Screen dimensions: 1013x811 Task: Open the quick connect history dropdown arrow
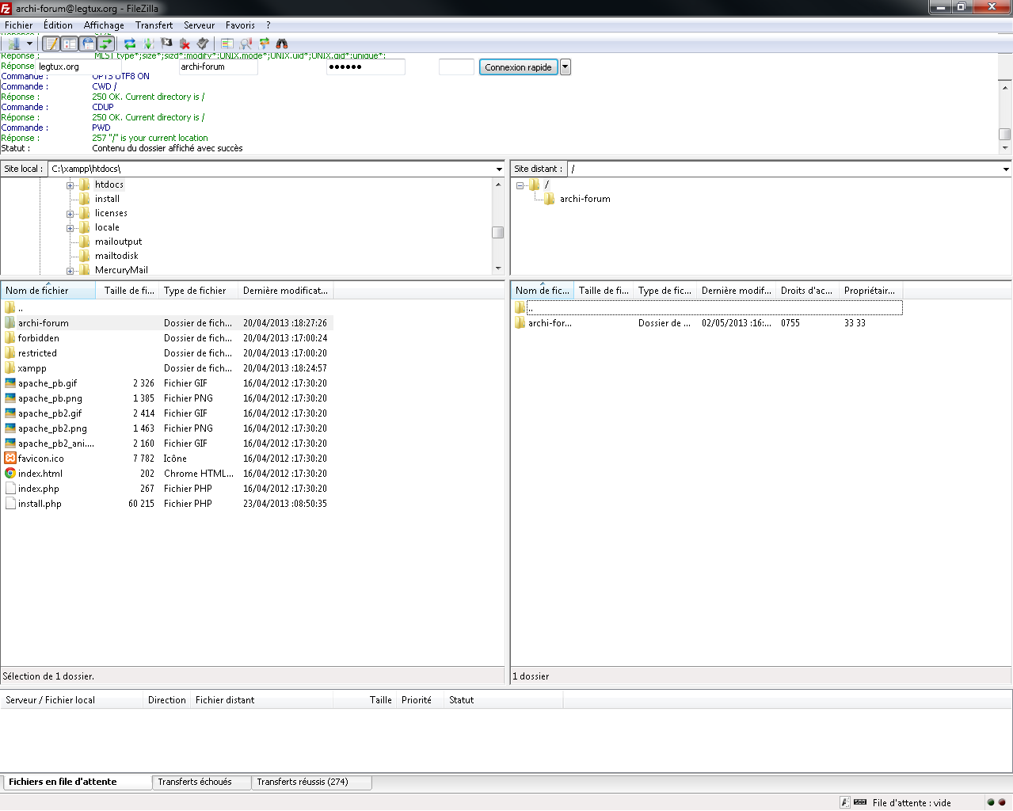tap(566, 67)
